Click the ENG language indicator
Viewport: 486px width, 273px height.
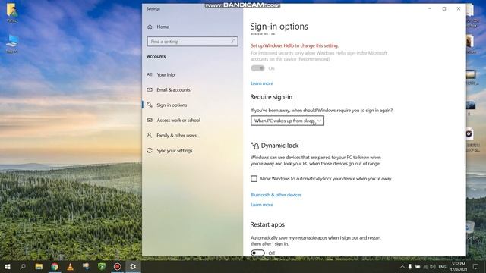[x=442, y=266]
